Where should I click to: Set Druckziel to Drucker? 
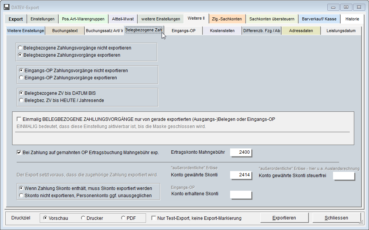pos(92,218)
